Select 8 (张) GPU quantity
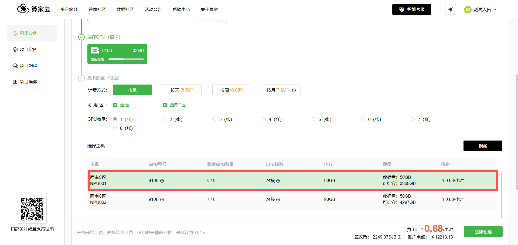Viewport: 518px width, 245px height. tap(115, 128)
